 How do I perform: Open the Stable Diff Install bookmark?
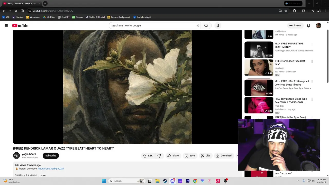[95, 17]
